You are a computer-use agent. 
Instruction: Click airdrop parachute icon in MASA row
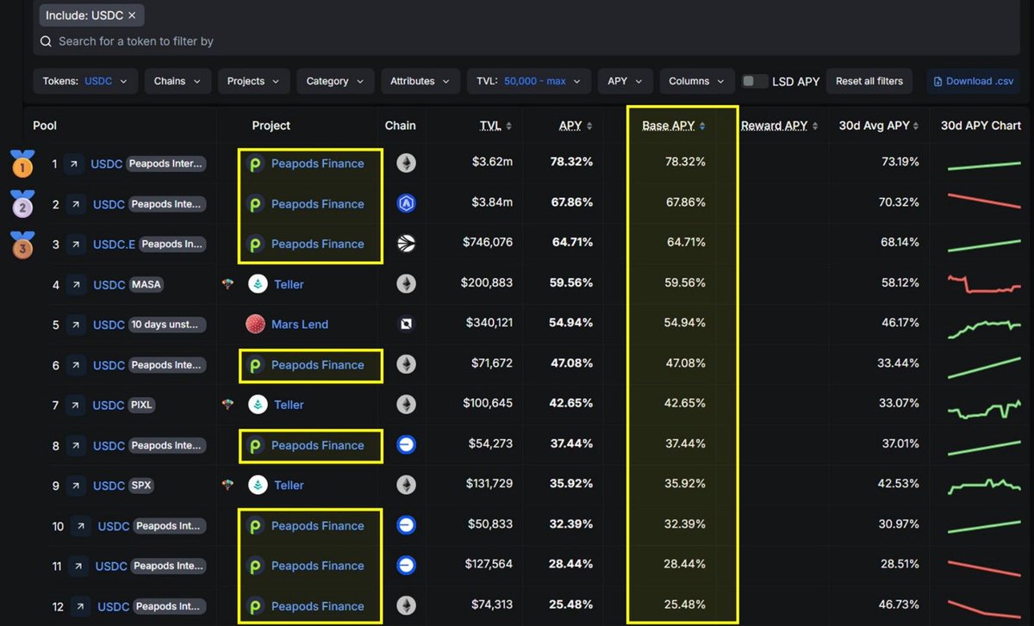227,284
